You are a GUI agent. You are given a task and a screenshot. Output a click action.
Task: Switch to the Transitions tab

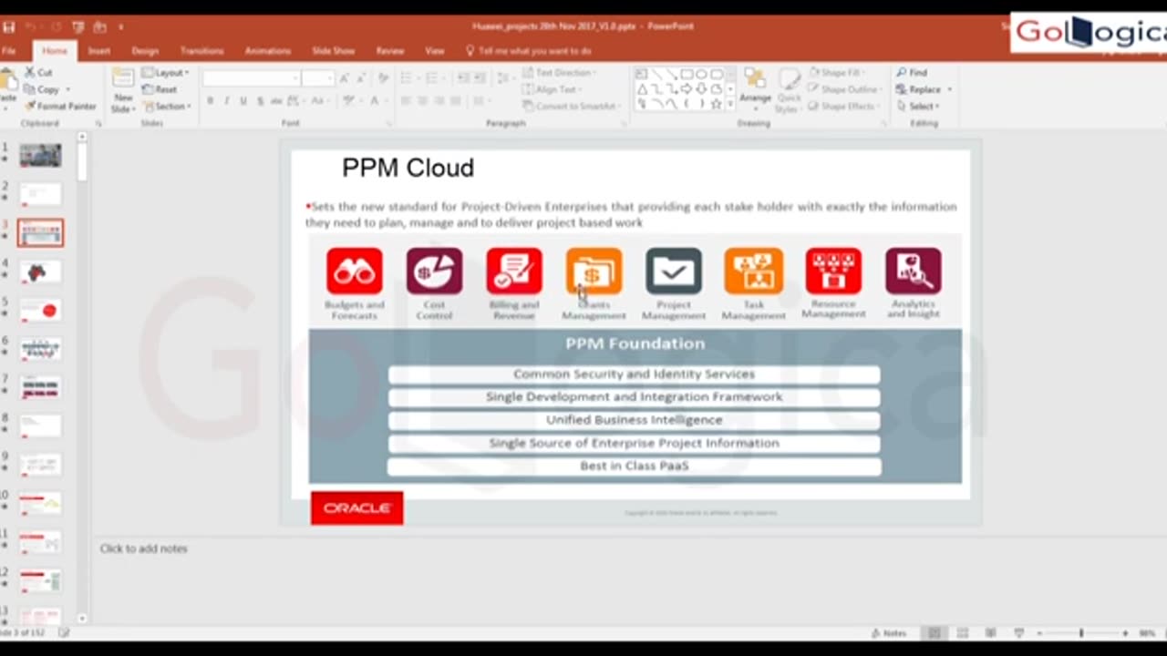[201, 51]
